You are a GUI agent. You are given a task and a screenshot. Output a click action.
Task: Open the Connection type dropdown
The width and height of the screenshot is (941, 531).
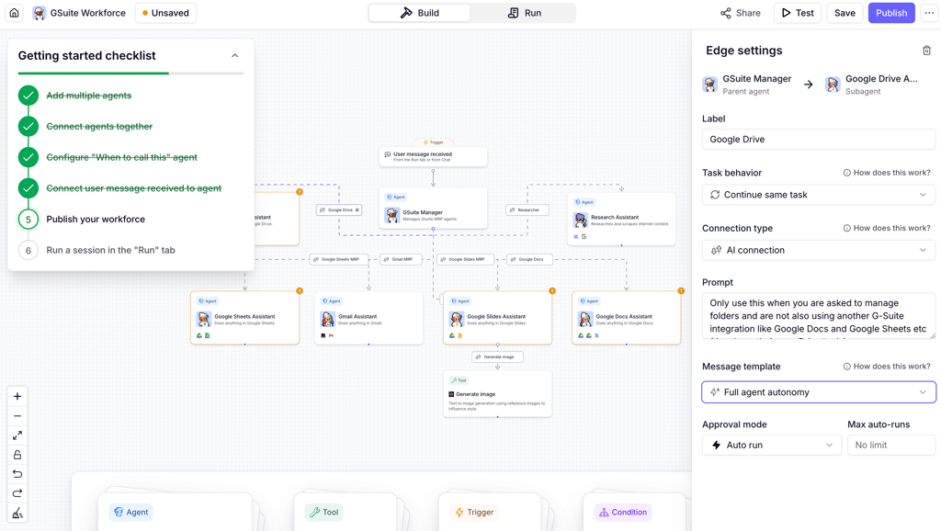click(819, 250)
